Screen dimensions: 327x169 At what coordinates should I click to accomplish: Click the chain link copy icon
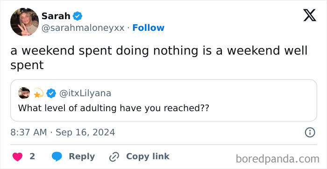114,157
